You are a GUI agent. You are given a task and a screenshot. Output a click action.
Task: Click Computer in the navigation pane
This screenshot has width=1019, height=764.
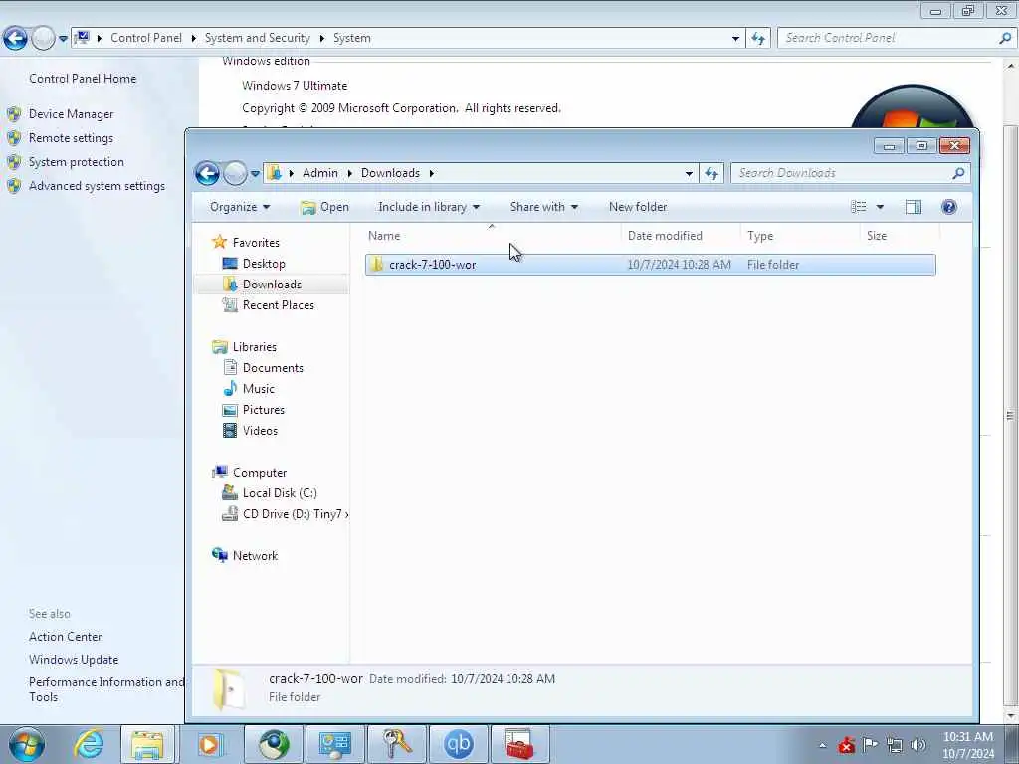pos(260,473)
